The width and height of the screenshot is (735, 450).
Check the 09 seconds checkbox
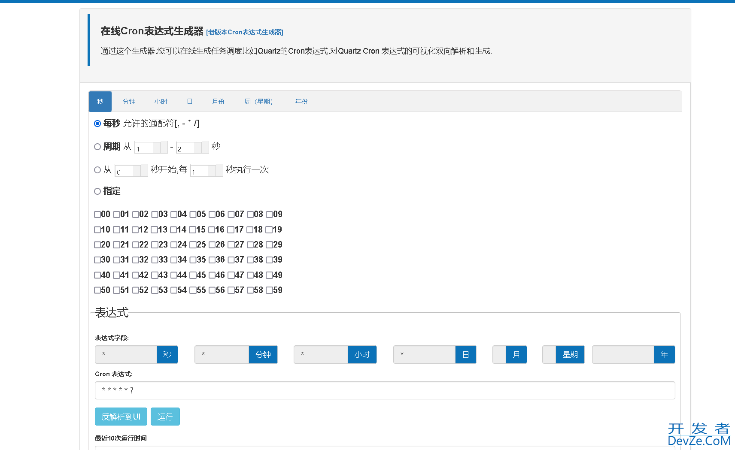coord(269,214)
